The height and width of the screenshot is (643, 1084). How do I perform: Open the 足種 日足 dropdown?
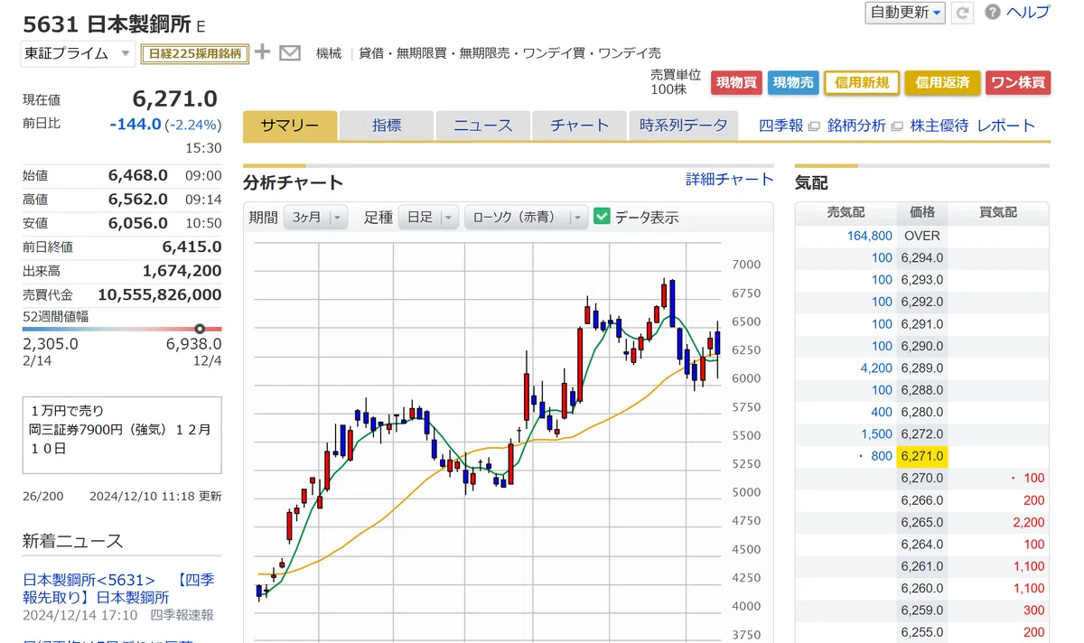point(426,218)
